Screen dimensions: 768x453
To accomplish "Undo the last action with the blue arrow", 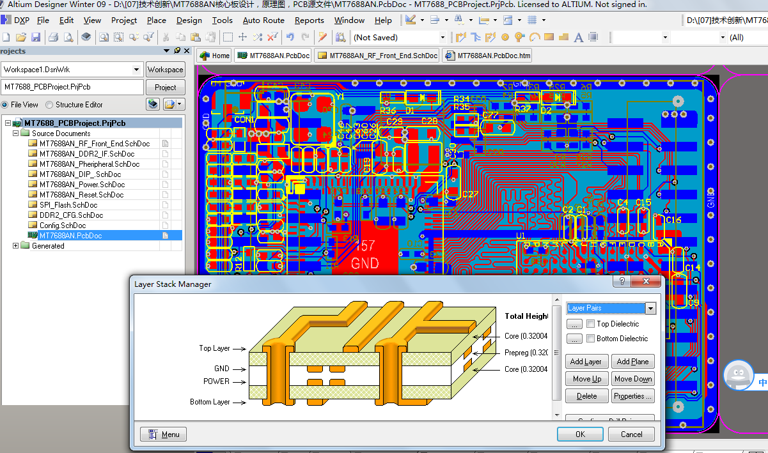I will coord(290,37).
